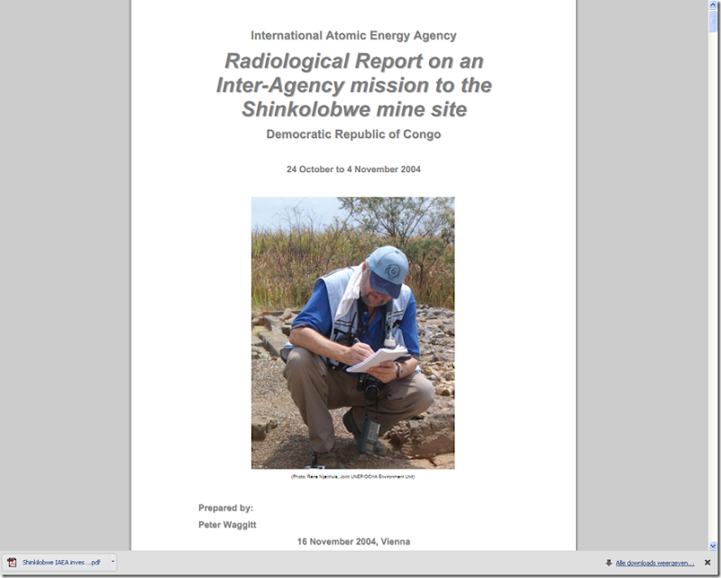Click the date range '24 October to 4 November 2004'

tap(353, 169)
